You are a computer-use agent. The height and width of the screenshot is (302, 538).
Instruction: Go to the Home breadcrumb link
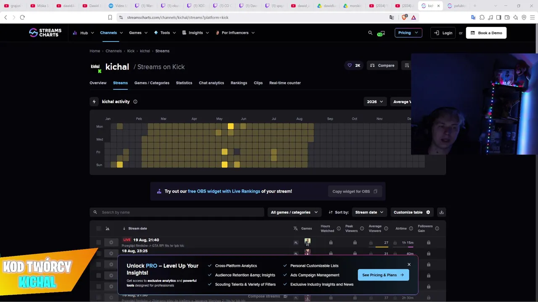pos(95,51)
